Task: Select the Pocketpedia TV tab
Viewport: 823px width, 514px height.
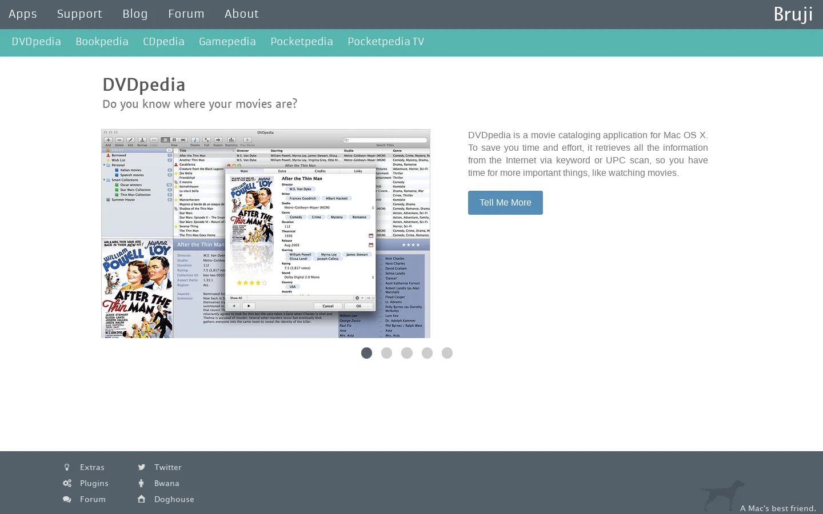Action: pos(386,42)
